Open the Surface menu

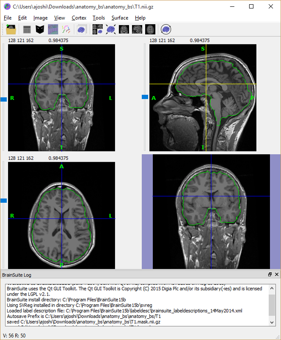[x=120, y=18]
